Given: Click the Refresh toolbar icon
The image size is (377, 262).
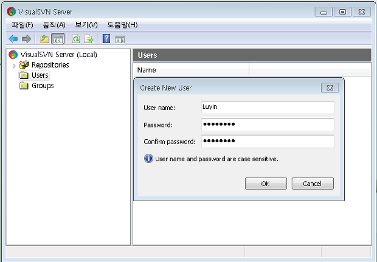Looking at the screenshot, I should click(76, 39).
